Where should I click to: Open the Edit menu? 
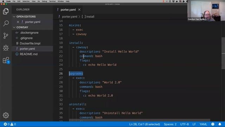[19, 1]
